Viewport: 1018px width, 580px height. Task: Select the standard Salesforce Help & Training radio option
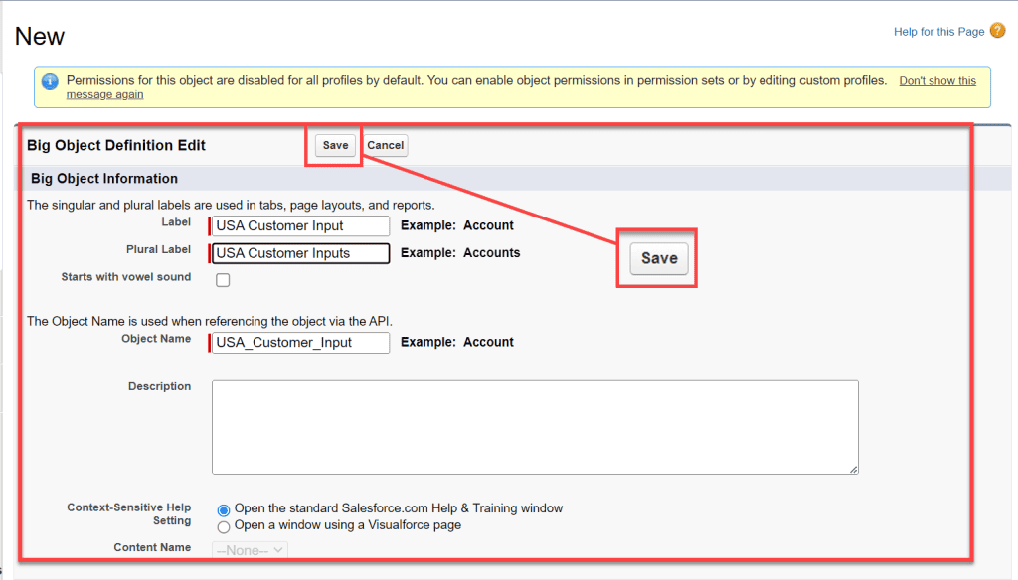click(x=223, y=509)
